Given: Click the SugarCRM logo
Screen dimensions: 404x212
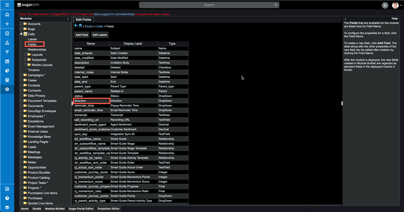Looking at the screenshot, I should 28,5.
